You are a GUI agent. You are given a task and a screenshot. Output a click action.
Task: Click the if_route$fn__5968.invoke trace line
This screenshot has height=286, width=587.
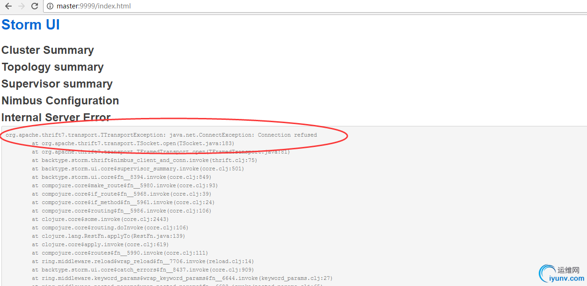point(122,194)
